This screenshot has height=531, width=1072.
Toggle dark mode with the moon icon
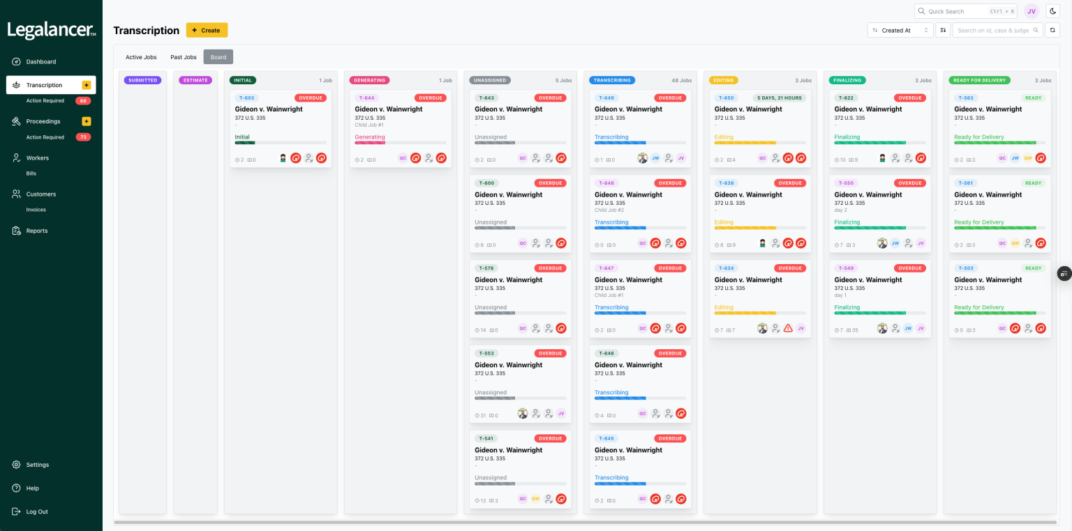pos(1052,11)
